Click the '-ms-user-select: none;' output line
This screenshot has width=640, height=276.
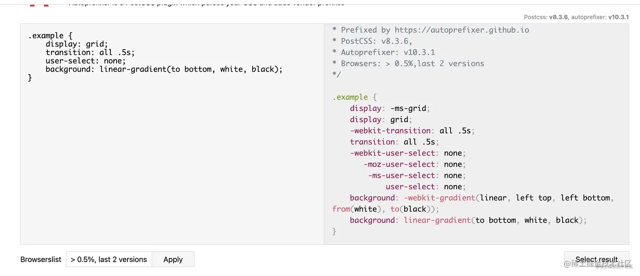[x=417, y=176]
